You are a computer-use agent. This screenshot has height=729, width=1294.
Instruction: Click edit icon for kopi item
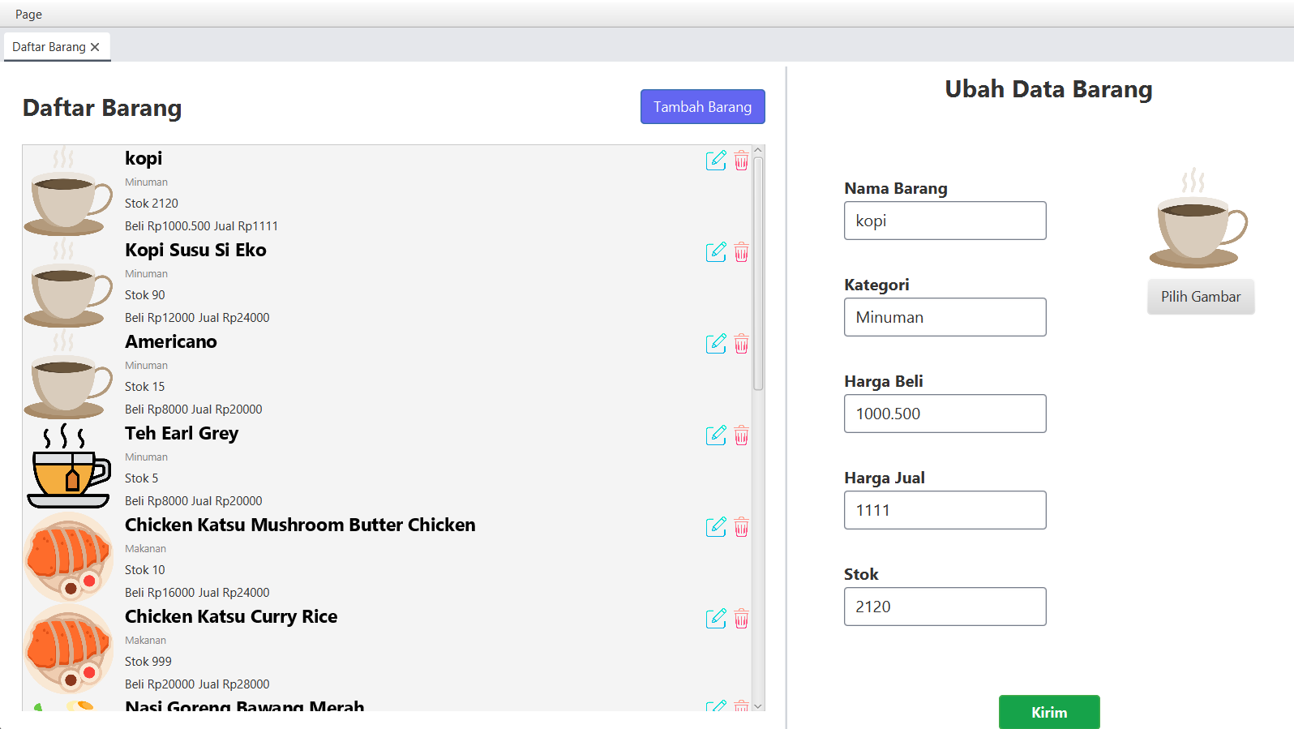click(716, 161)
